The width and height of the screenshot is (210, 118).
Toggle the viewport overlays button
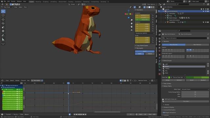140,7
